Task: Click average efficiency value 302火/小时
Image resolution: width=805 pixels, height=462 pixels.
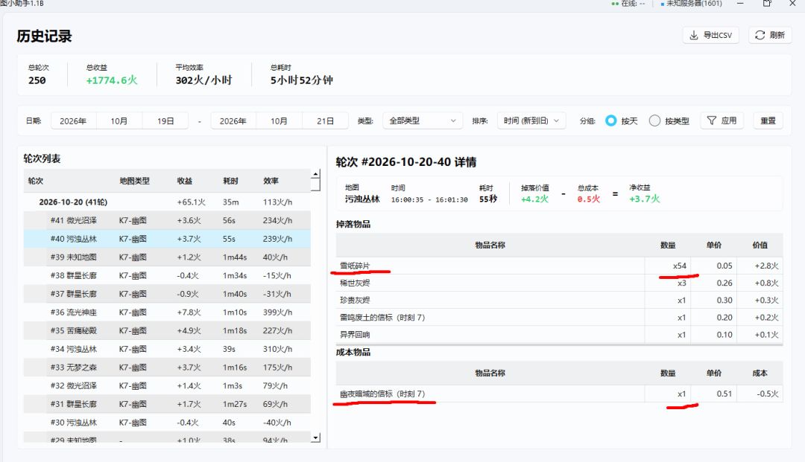Action: [x=203, y=80]
